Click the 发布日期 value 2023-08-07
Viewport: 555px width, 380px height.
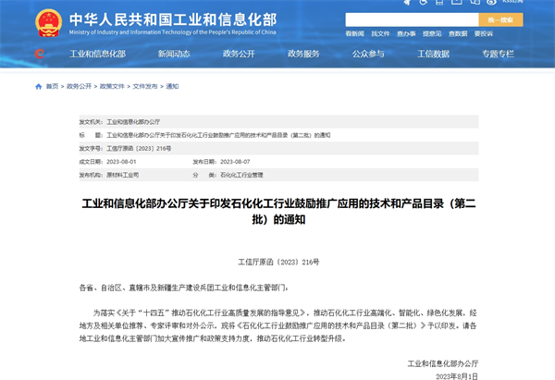(235, 162)
